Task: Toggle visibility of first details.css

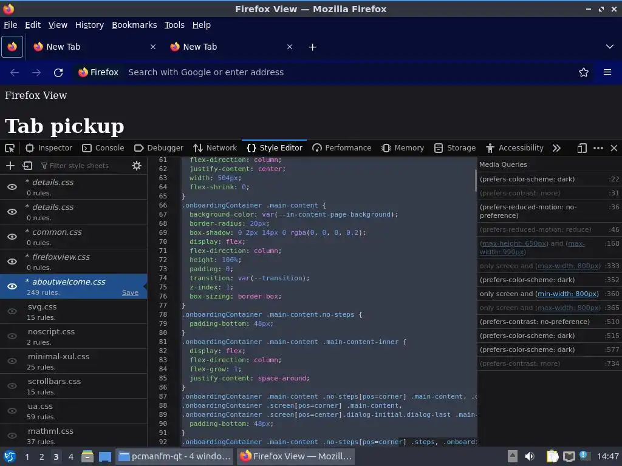Action: click(12, 187)
